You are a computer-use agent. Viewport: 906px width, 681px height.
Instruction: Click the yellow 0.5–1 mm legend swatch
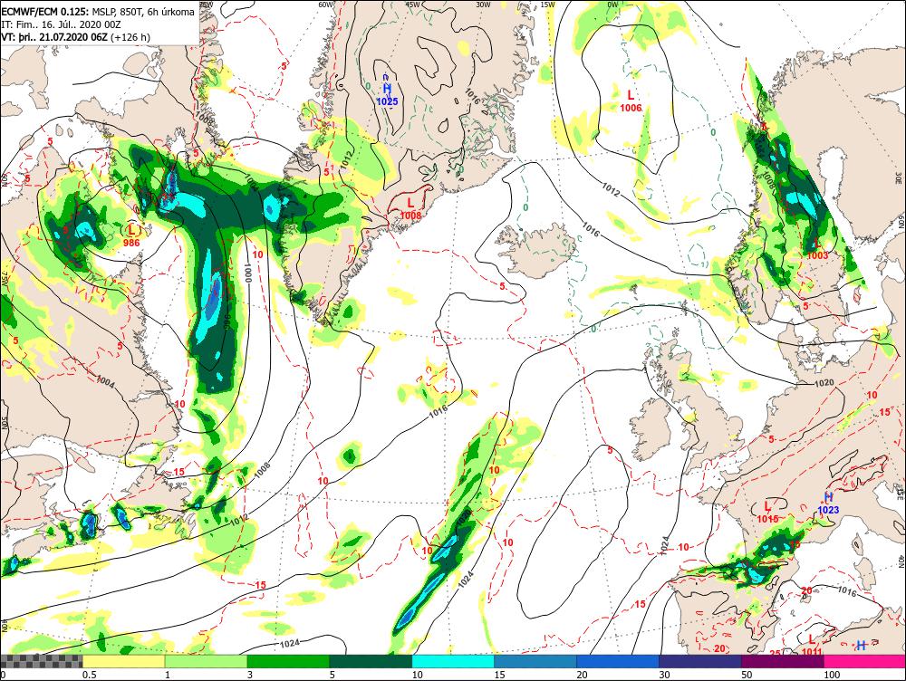[x=123, y=661]
